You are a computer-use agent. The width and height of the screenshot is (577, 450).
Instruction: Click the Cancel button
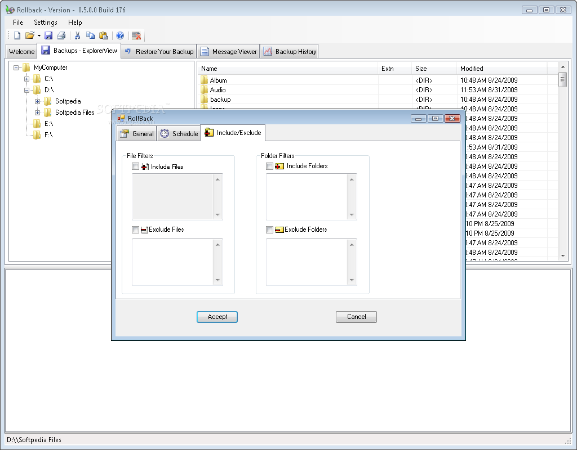pyautogui.click(x=356, y=317)
